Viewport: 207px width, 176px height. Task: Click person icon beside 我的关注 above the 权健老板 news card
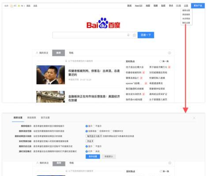coord(37,53)
